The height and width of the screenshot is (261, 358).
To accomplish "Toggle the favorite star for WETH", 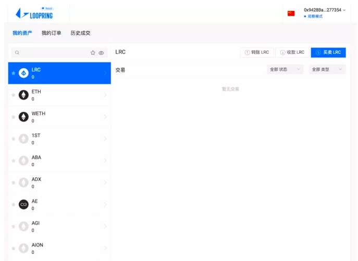I will (14, 117).
